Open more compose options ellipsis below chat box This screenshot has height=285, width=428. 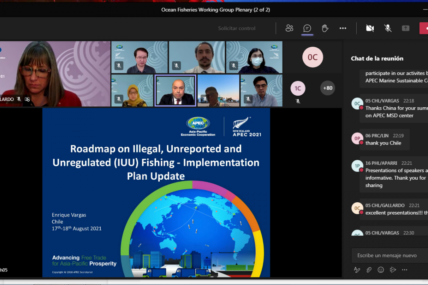pyautogui.click(x=405, y=270)
